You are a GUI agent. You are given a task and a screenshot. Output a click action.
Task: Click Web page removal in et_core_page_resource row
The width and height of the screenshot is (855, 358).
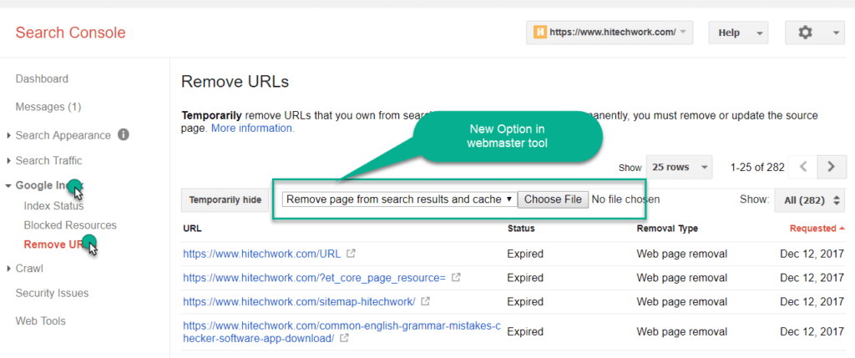tap(681, 277)
